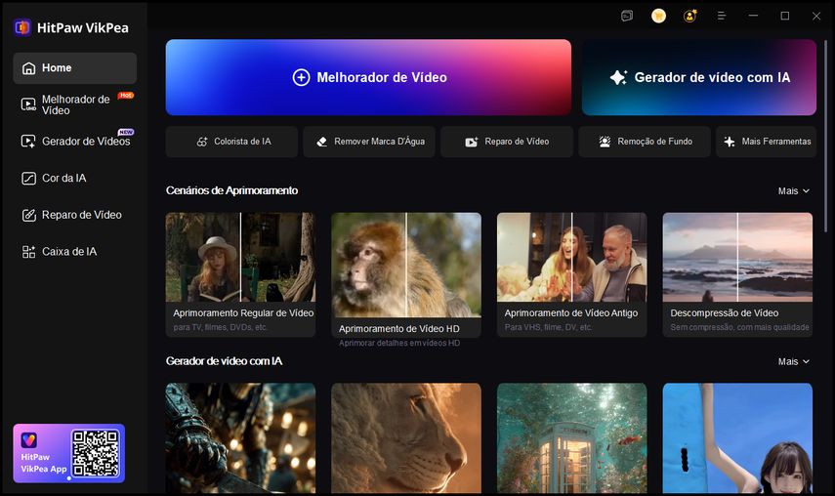Viewport: 835px width, 496px height.
Task: Open the hamburger menu in title bar
Action: [x=722, y=16]
